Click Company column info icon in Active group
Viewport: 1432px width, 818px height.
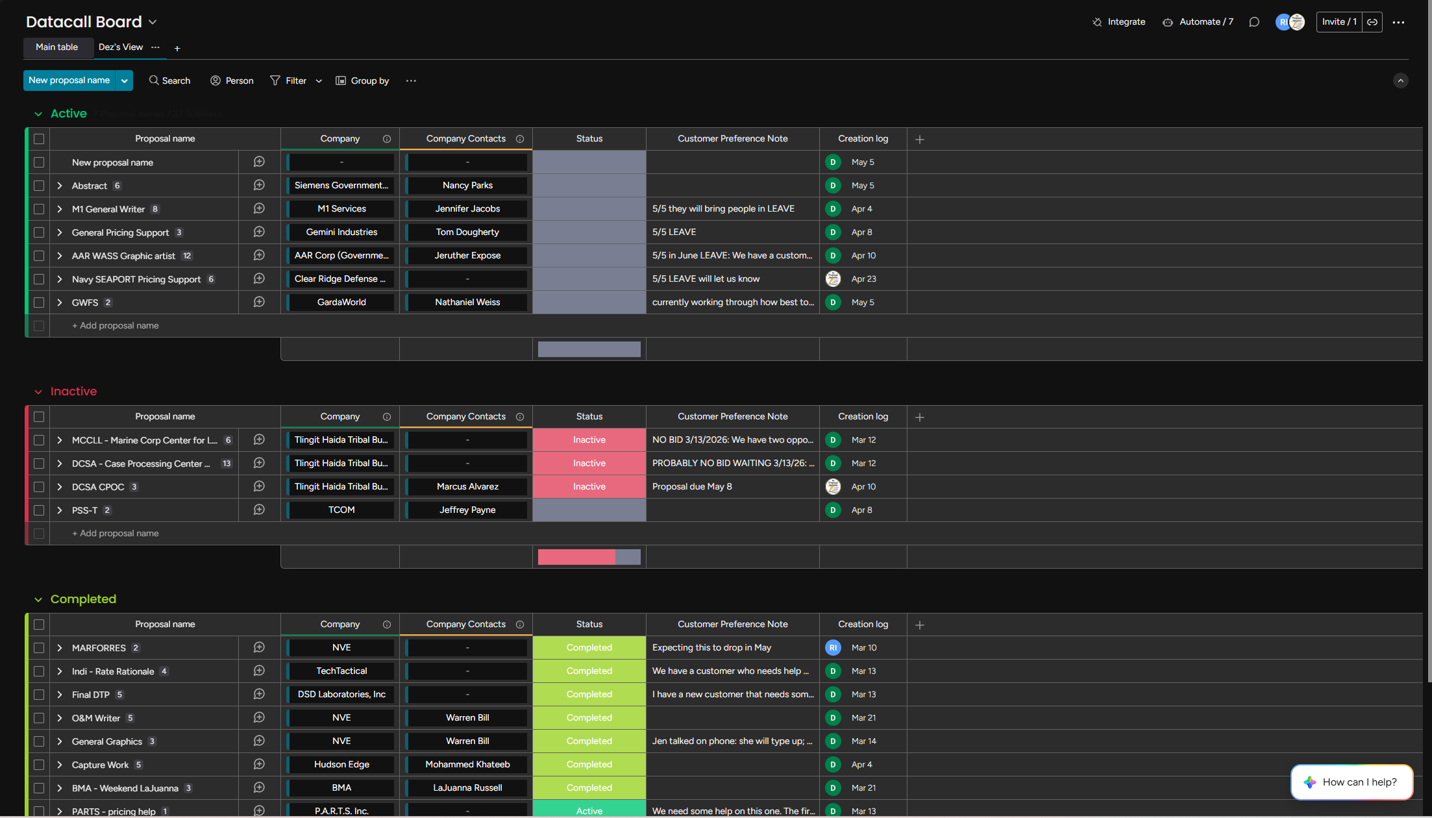pyautogui.click(x=387, y=139)
